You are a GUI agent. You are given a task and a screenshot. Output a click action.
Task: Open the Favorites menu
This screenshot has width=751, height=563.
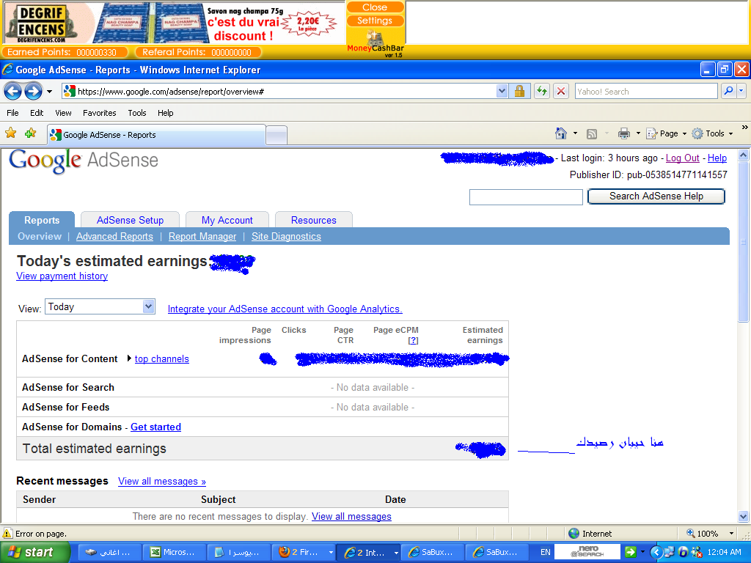tap(100, 113)
